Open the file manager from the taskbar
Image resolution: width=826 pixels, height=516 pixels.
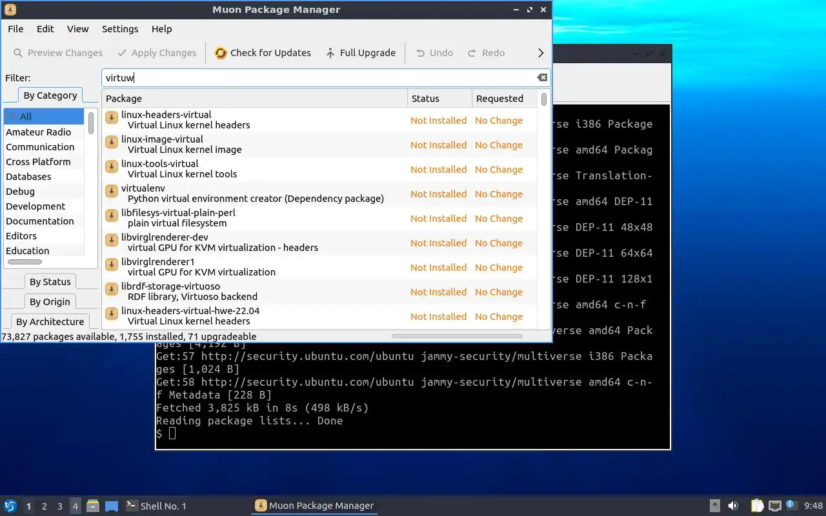92,506
